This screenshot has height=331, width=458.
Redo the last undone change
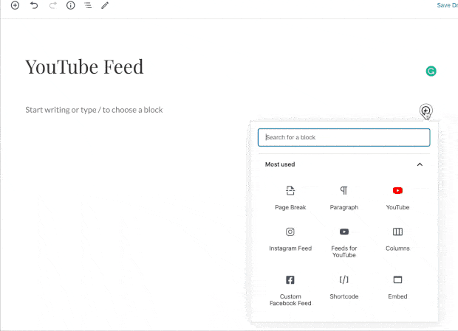coord(53,5)
